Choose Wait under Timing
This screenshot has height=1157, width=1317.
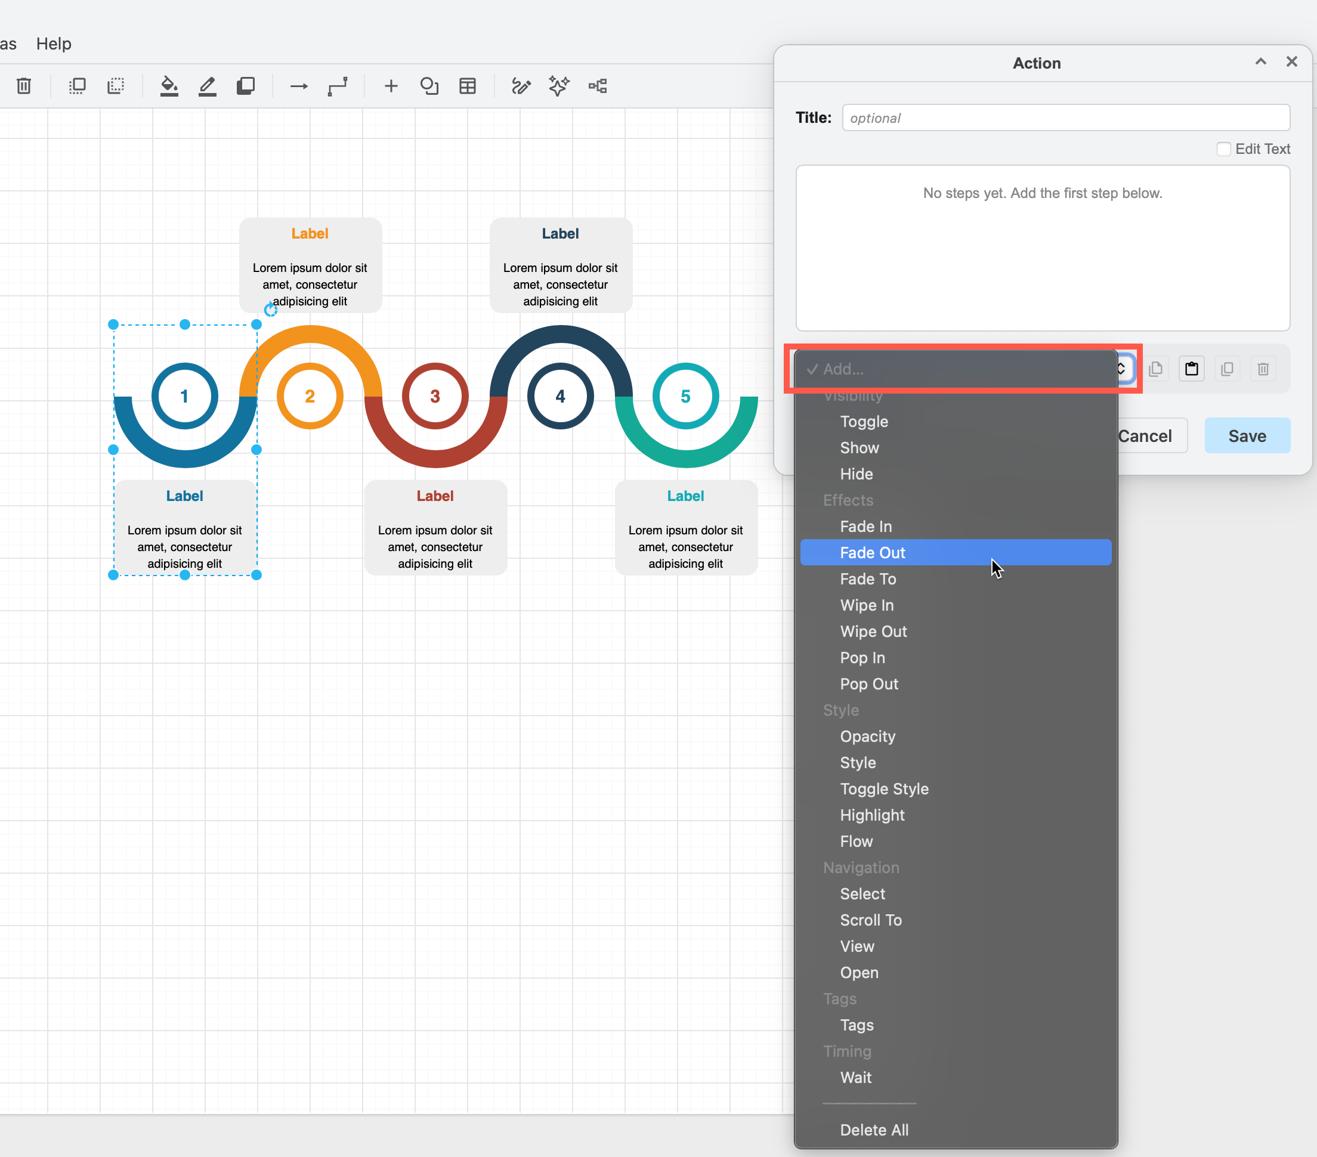tap(956, 1078)
